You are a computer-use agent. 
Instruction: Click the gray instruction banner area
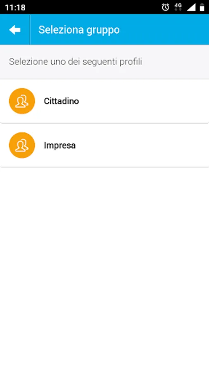104,62
